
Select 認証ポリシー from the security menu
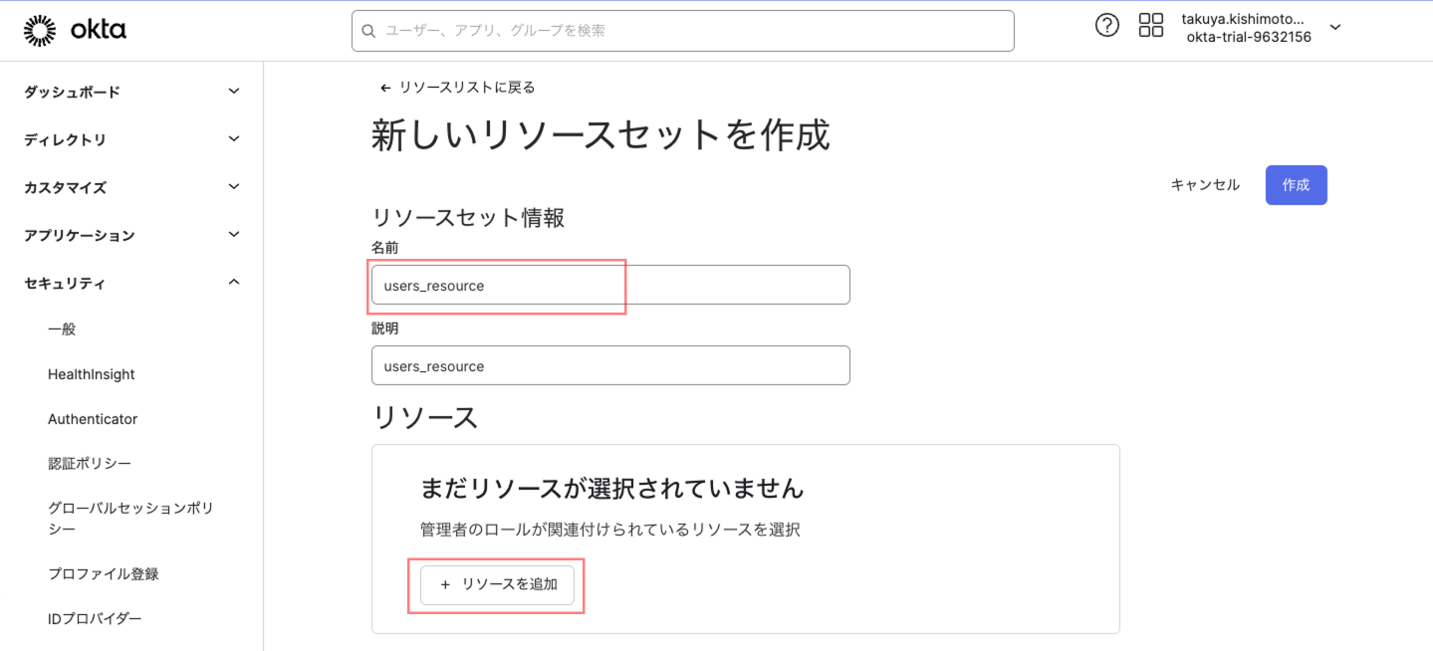pyautogui.click(x=89, y=463)
